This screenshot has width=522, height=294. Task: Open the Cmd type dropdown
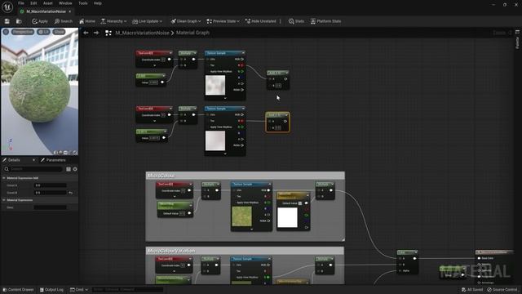(x=79, y=290)
